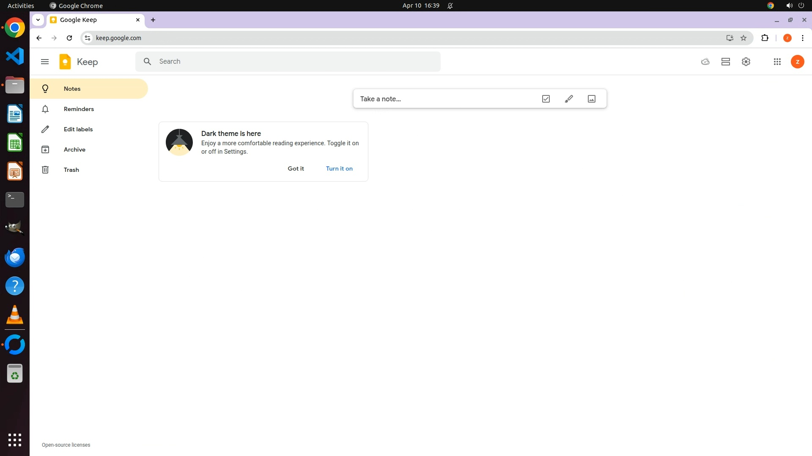
Task: Add a new note with image
Action: click(x=592, y=99)
